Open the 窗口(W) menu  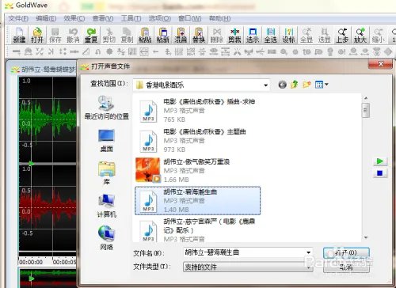coord(190,18)
